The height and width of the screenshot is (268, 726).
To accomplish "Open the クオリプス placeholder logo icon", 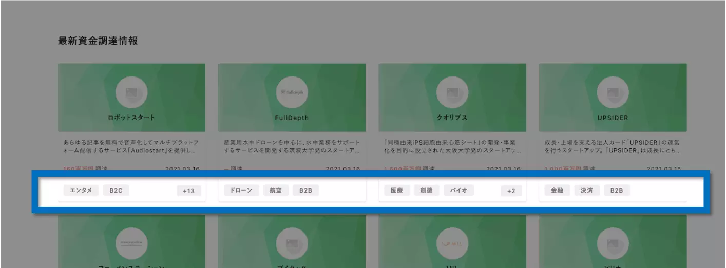I will 452,93.
